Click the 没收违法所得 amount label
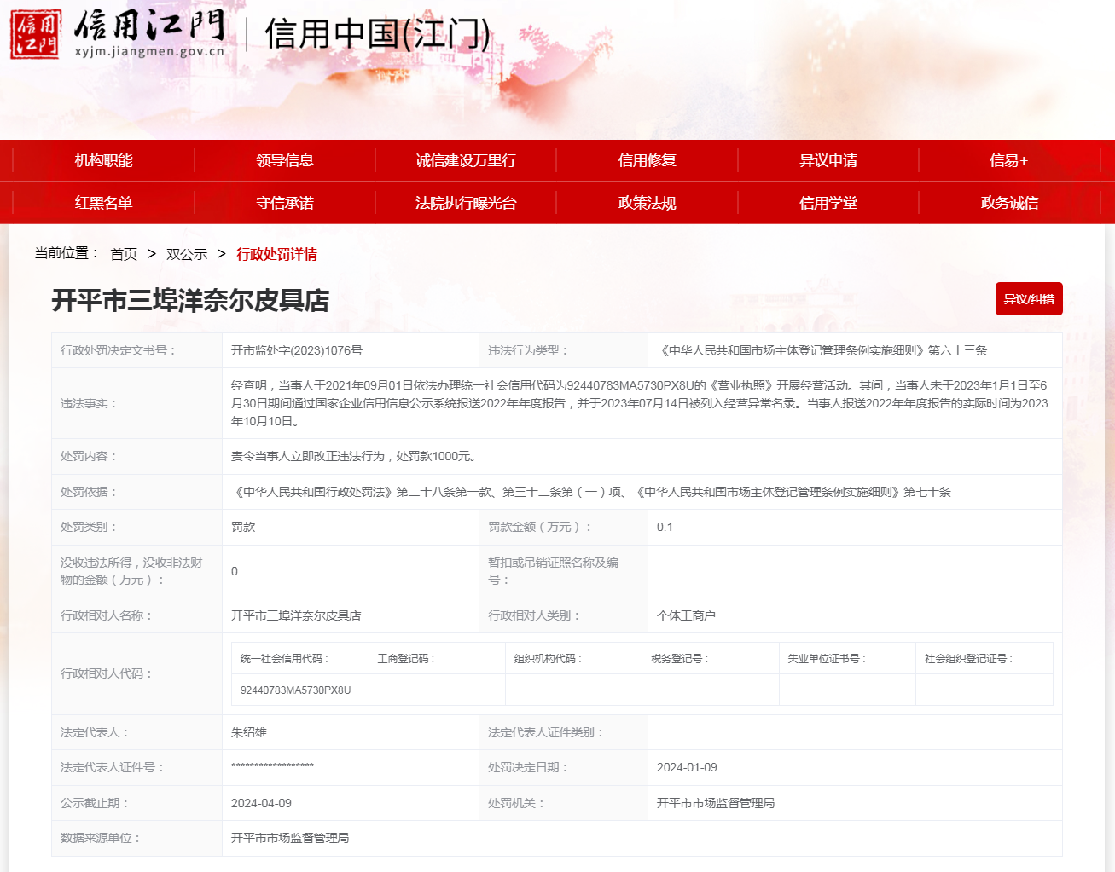Viewport: 1115px width, 872px height. pyautogui.click(x=131, y=571)
